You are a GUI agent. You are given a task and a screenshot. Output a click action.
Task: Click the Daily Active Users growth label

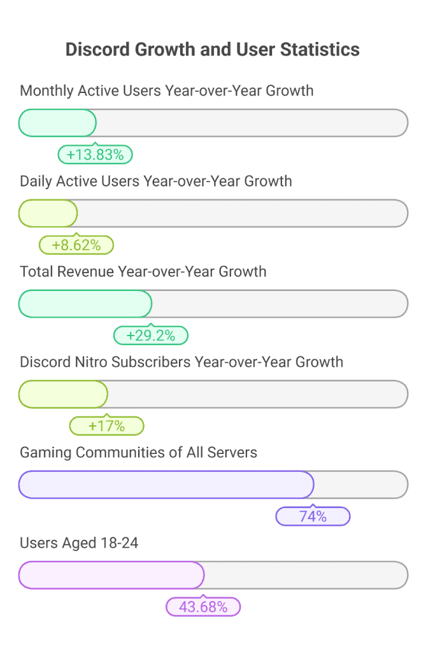pos(156,181)
